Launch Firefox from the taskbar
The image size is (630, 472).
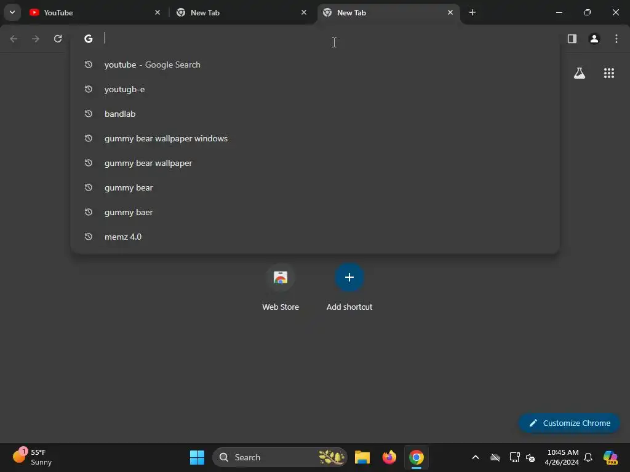click(389, 457)
